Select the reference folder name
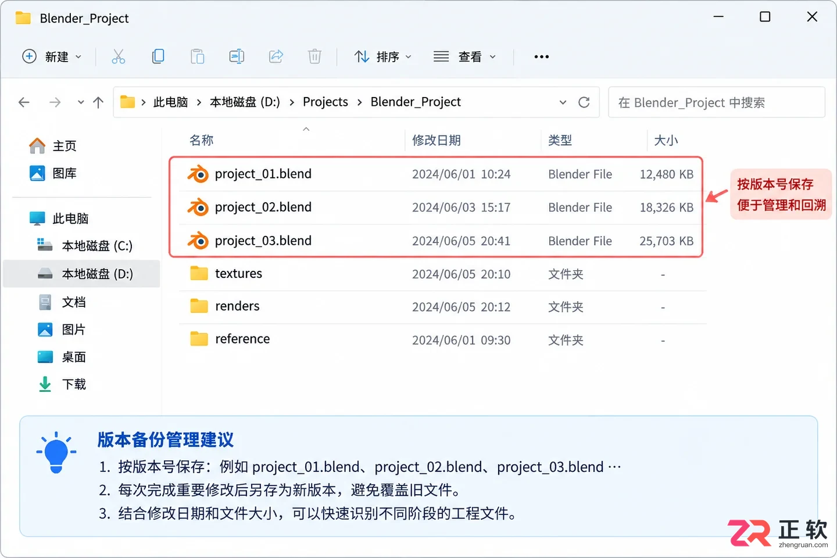The height and width of the screenshot is (558, 837). point(243,339)
